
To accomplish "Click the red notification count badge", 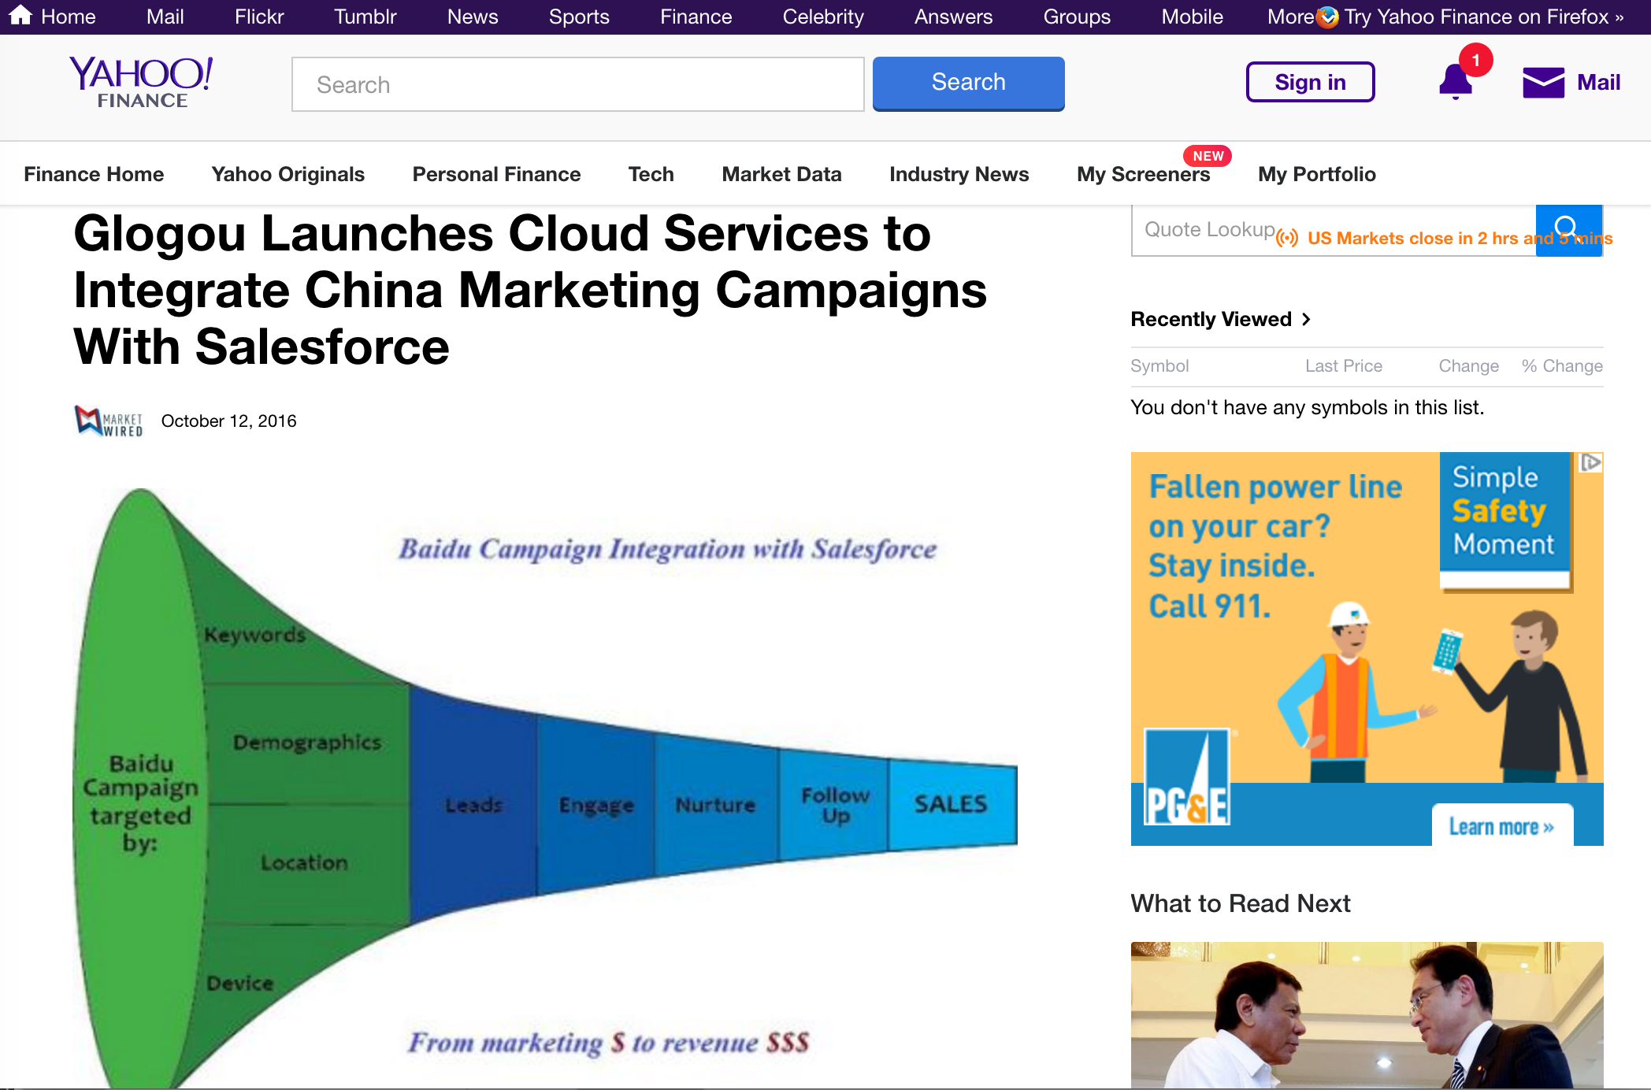I will 1475,60.
